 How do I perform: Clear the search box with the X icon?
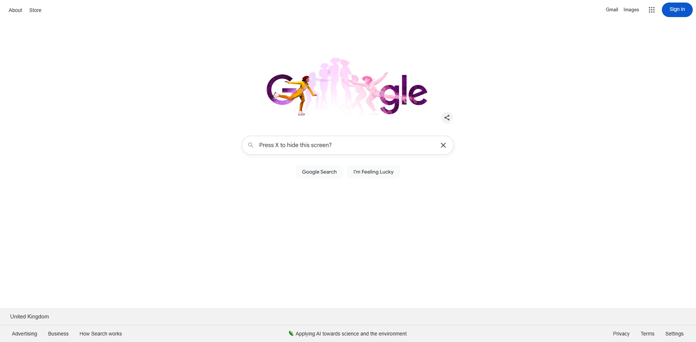pos(443,145)
